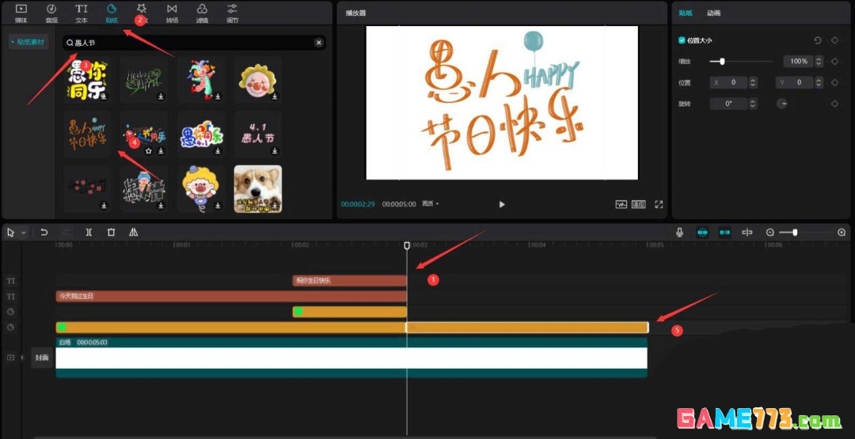
Task: Add keyframe for 位置 position
Action: tap(834, 82)
